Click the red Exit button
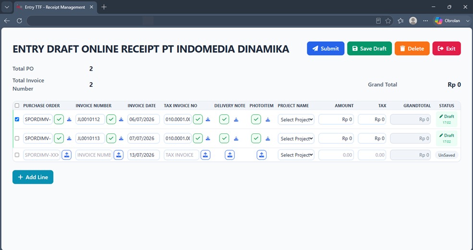Image resolution: width=473 pixels, height=250 pixels. point(447,48)
